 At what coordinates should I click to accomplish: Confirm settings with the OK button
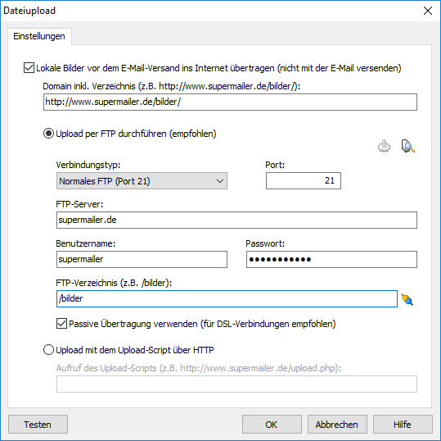pos(272,425)
